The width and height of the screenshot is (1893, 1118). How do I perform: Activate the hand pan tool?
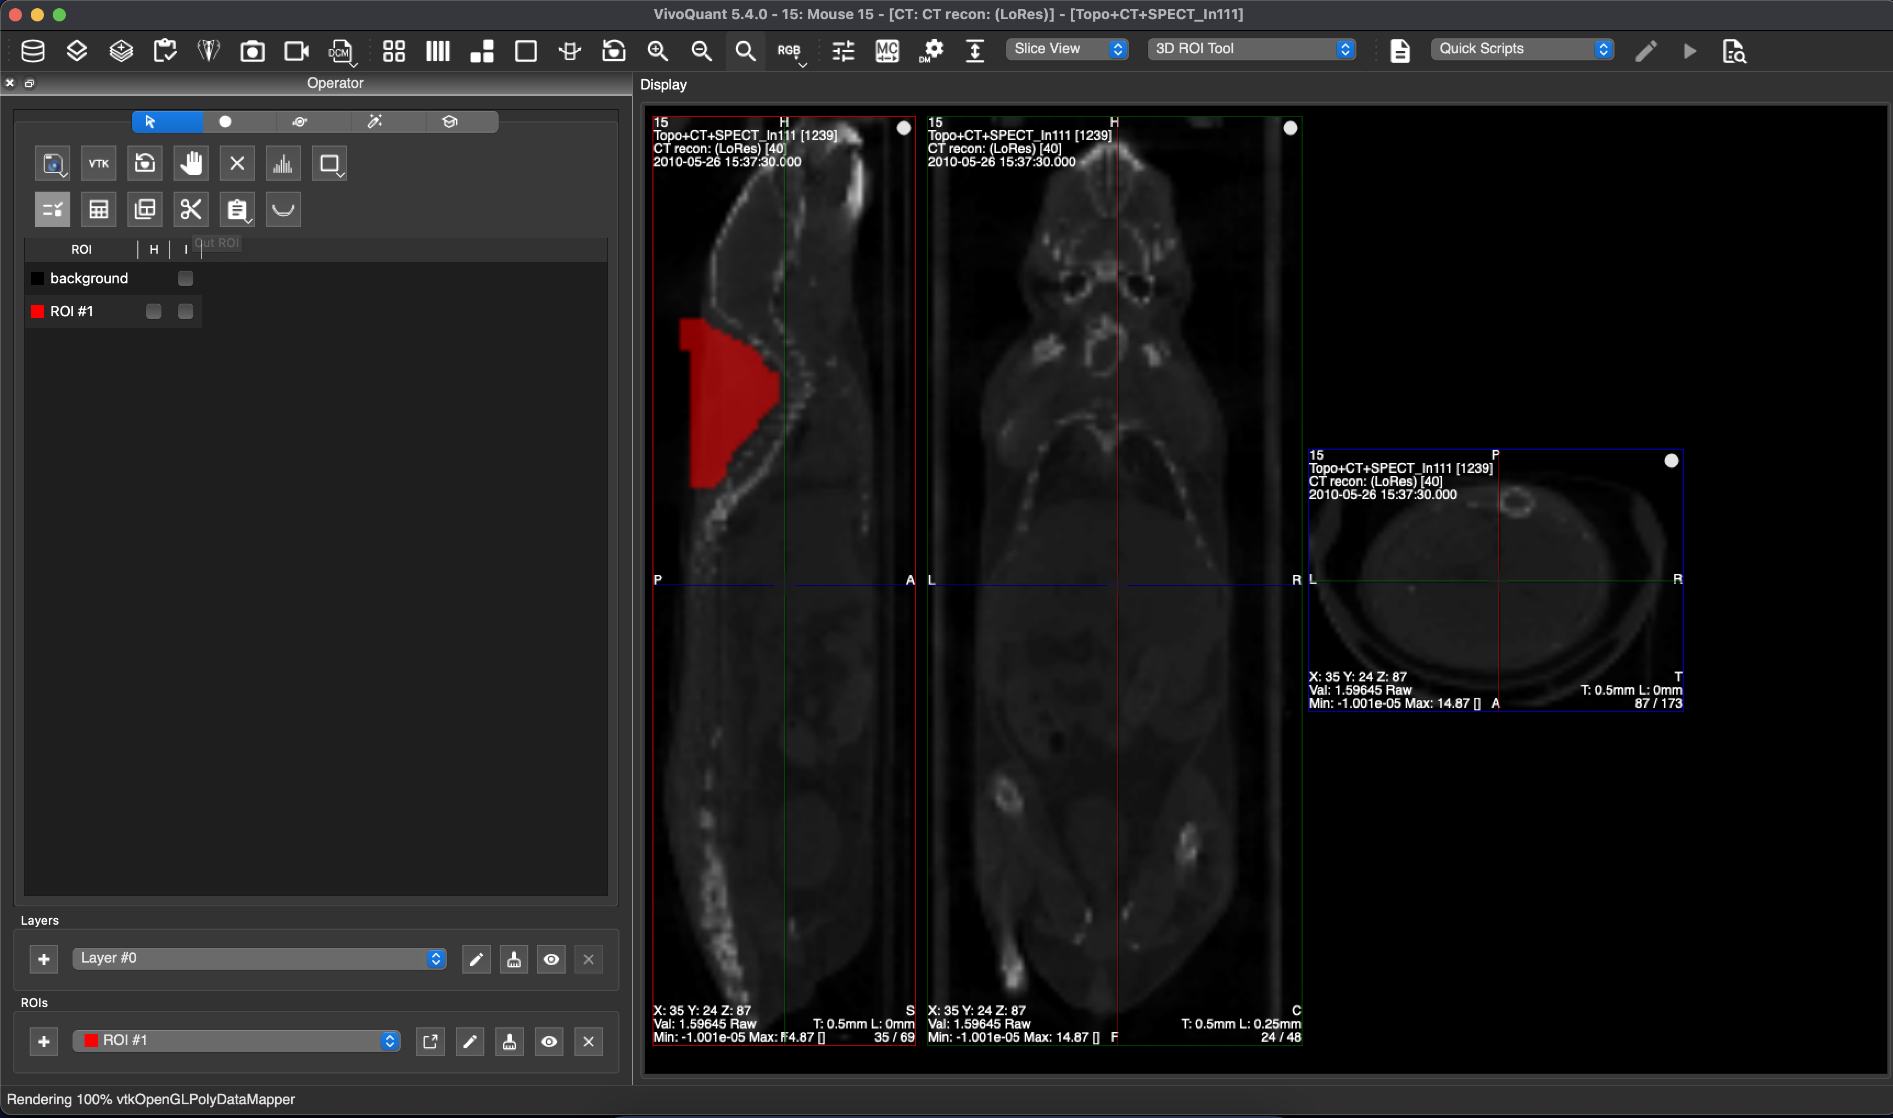point(191,163)
